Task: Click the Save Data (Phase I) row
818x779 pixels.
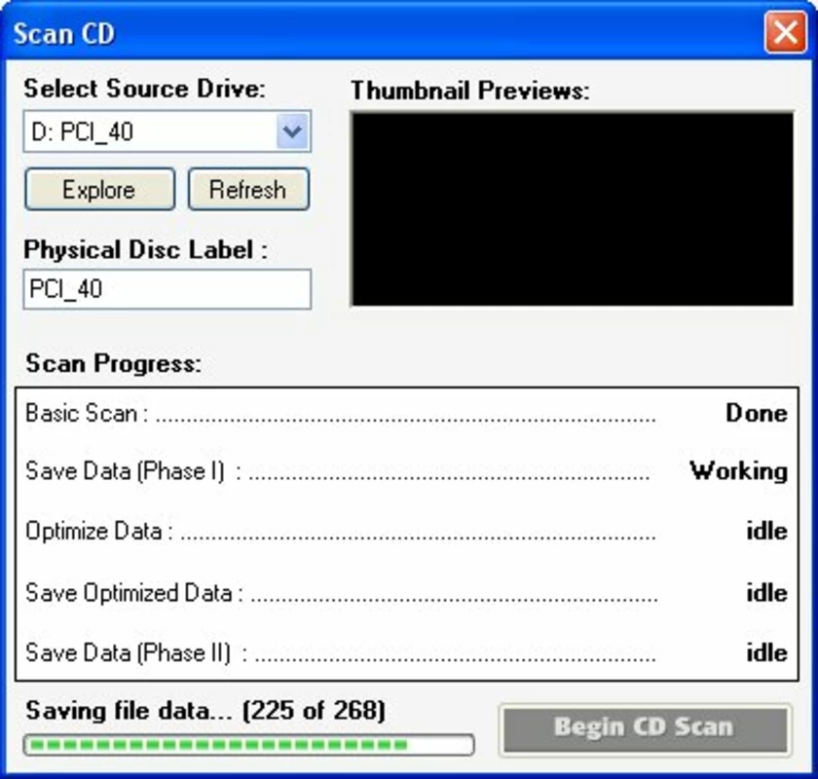Action: pyautogui.click(x=407, y=471)
